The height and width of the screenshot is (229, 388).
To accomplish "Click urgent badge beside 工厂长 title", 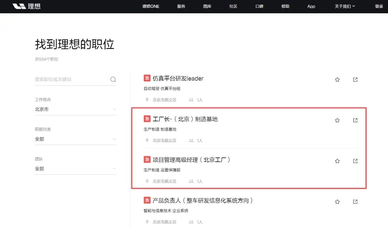I will click(147, 119).
